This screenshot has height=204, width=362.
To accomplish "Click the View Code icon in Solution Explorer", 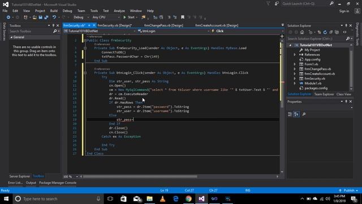I will click(344, 32).
